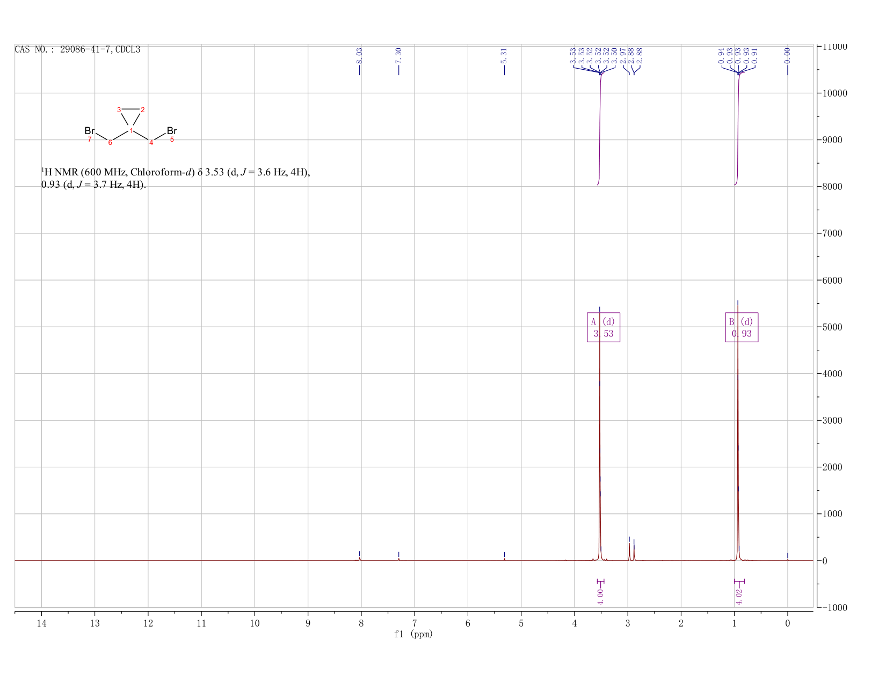
Task: Click the 14 ppm tick label
Action: pos(41,623)
